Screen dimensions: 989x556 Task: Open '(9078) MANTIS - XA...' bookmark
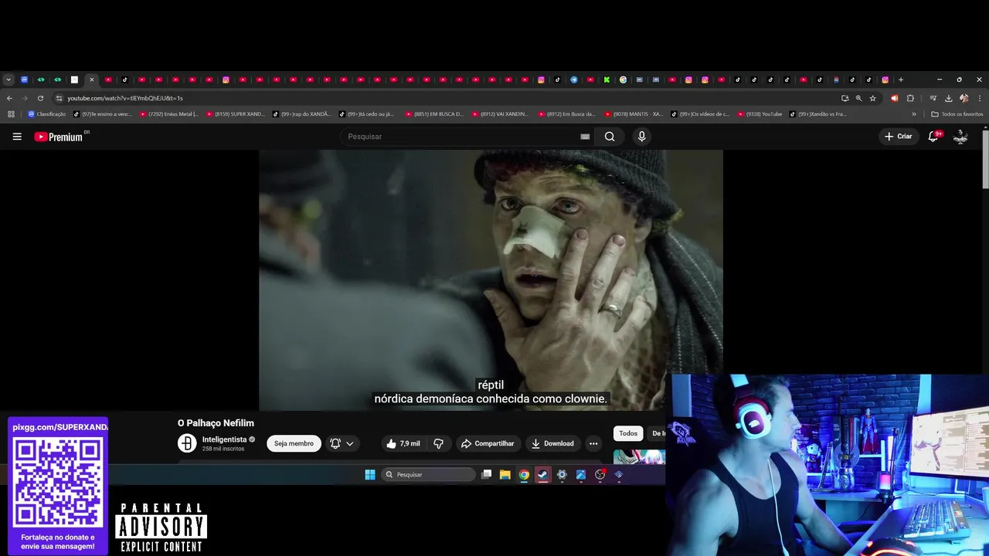pos(634,114)
